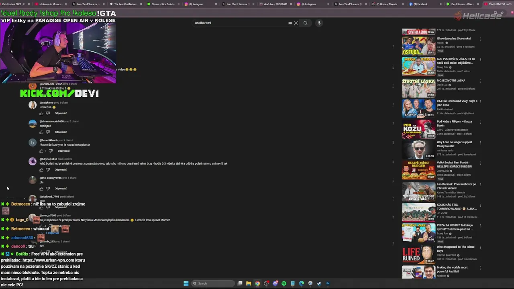Open Google Chrome from taskbar
The width and height of the screenshot is (514, 289).
click(257, 283)
